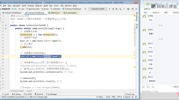Open the UTF-8 encoding selector
This screenshot has height=100, width=179.
tap(119, 97)
